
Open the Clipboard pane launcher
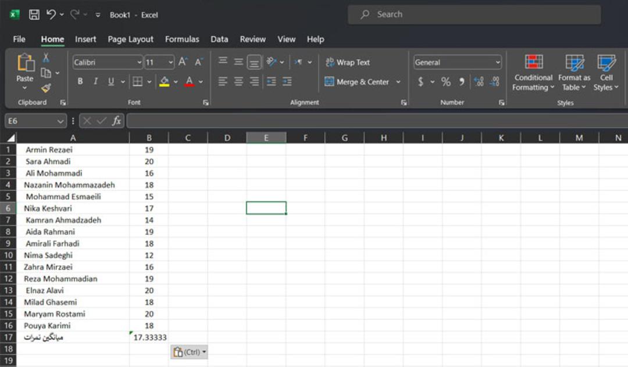click(x=63, y=103)
